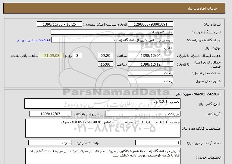Click the label مهلت ارسال پاسخ
Image resolution: width=232 pixels, height=164 pixels.
pos(206,56)
